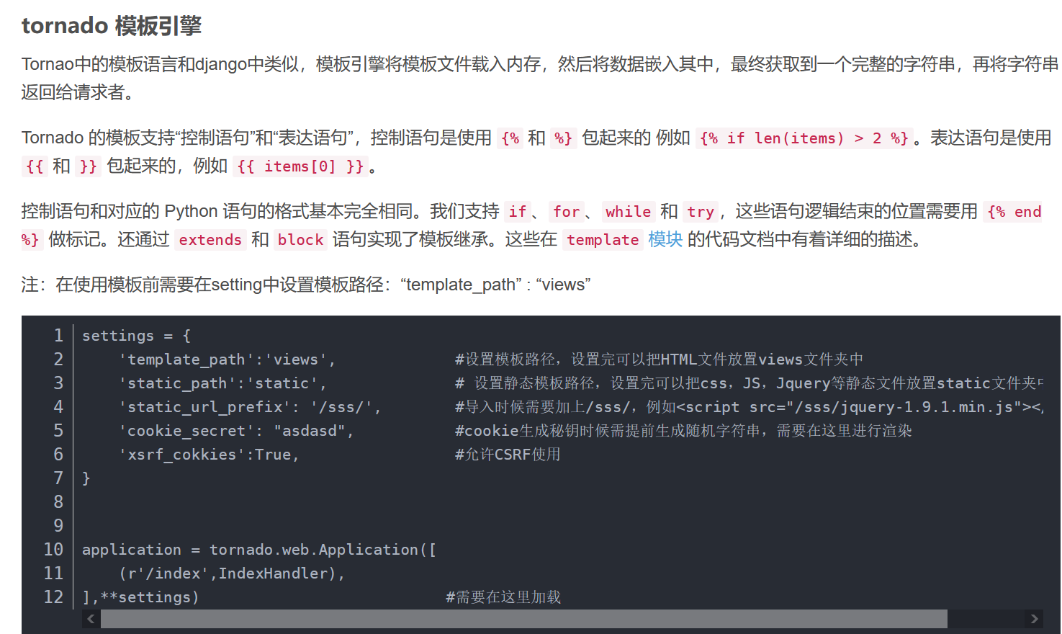Click code "application = tornado.web.Application(["
Screen dimensions: 1062x634
[259, 550]
